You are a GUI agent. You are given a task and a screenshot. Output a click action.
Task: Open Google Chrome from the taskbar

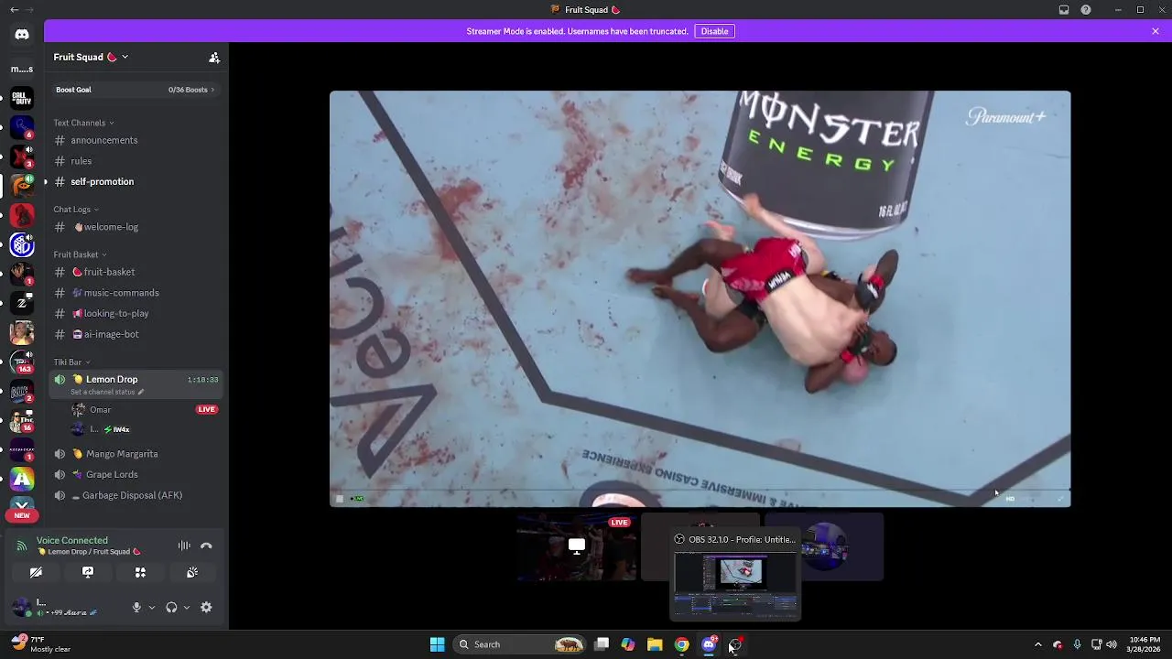pyautogui.click(x=681, y=644)
